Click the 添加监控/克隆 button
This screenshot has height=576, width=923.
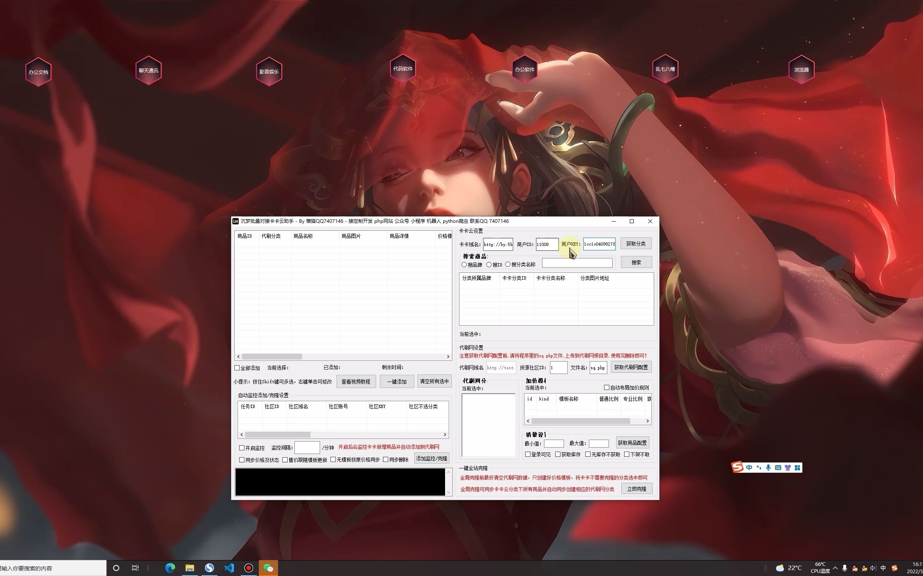431,458
